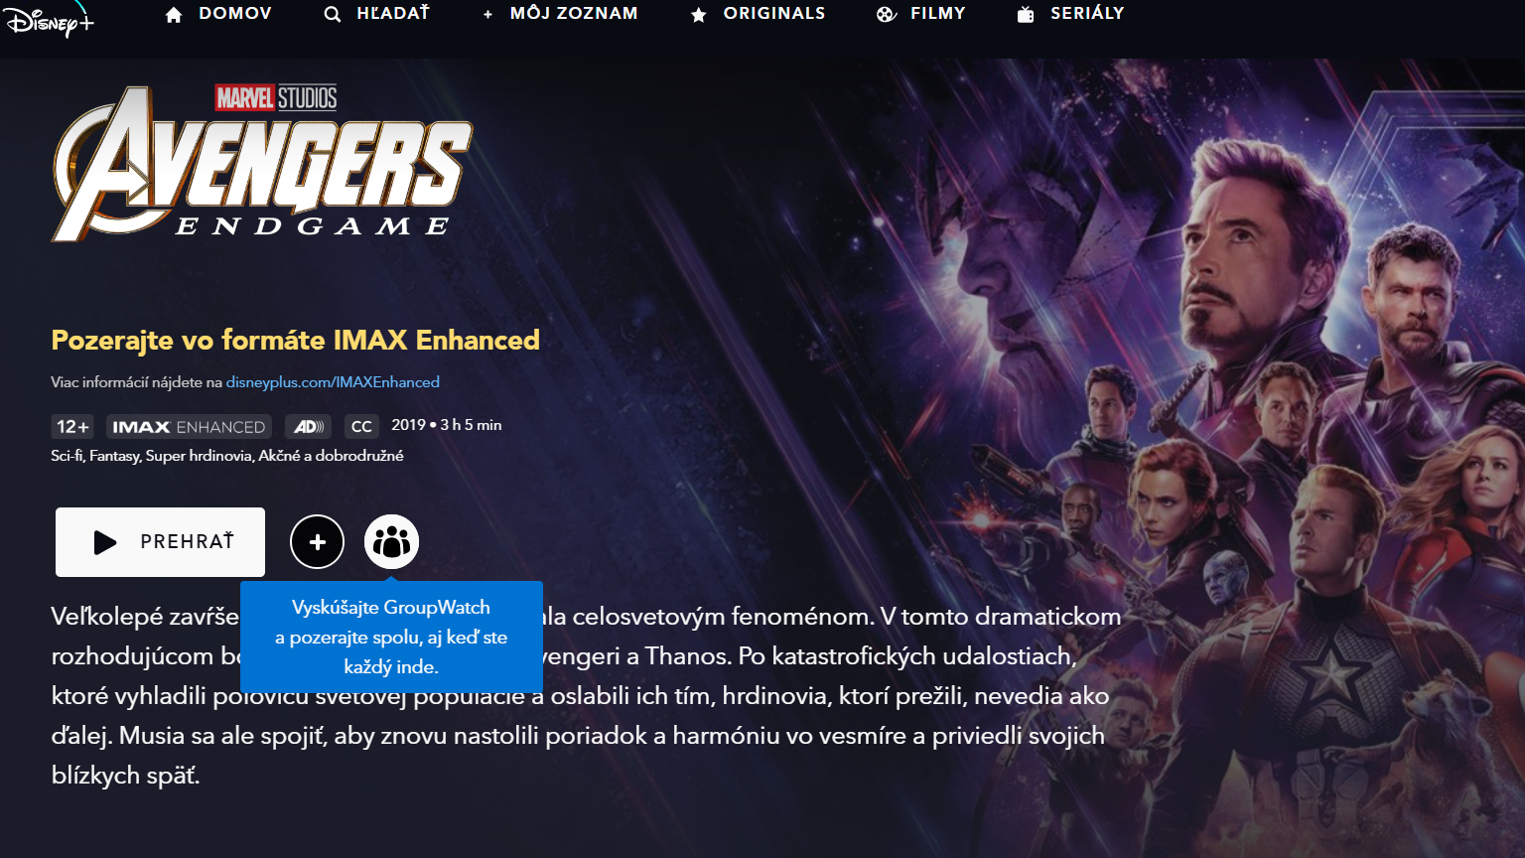Screen dimensions: 1525x858
Task: Start a GroupWatch session
Action: [x=391, y=542]
